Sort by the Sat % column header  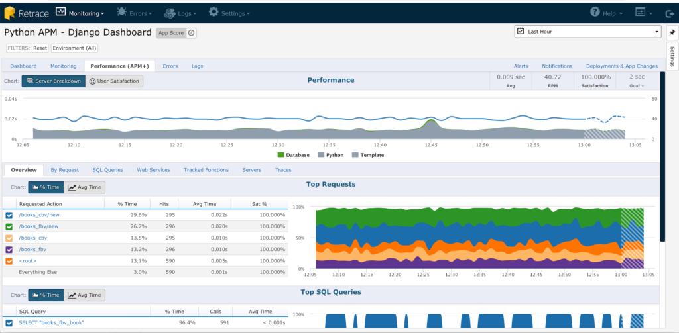click(x=259, y=204)
